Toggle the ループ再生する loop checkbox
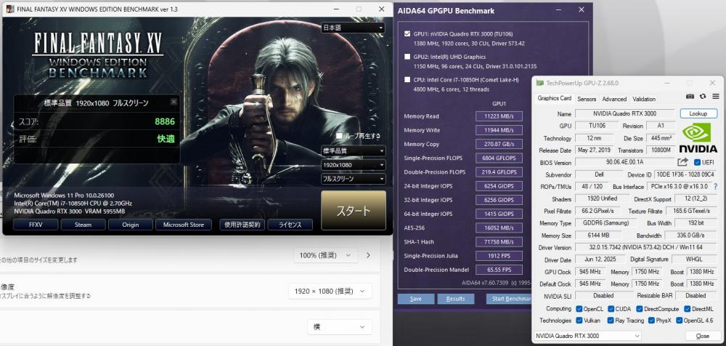726x346 pixels. tap(339, 136)
